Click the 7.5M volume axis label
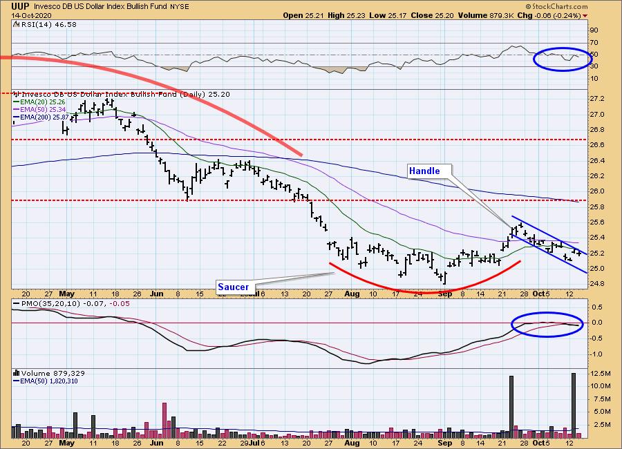The height and width of the screenshot is (449, 622). click(x=601, y=399)
